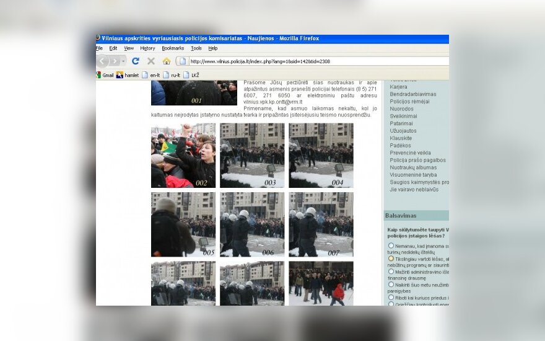545x341 pixels.
Task: Select the 'Mažinti administravimo' poll option
Action: [x=391, y=272]
